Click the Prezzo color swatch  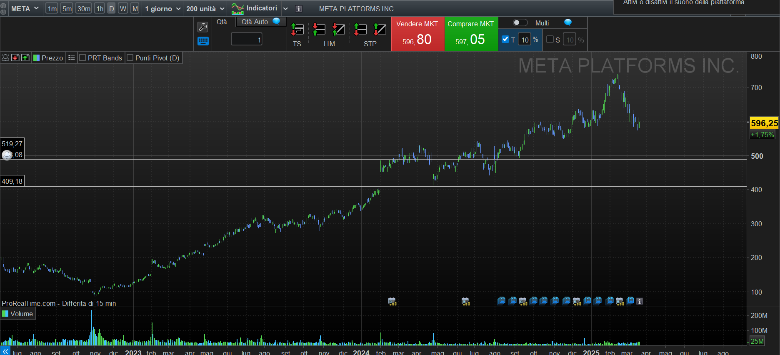point(36,57)
